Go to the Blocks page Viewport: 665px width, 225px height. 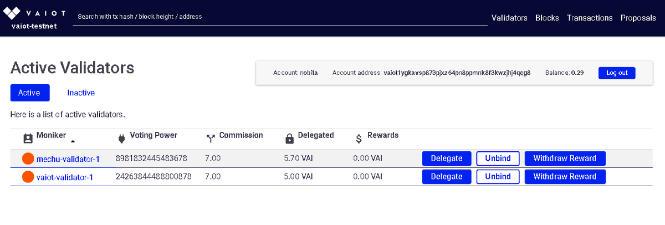click(x=547, y=18)
